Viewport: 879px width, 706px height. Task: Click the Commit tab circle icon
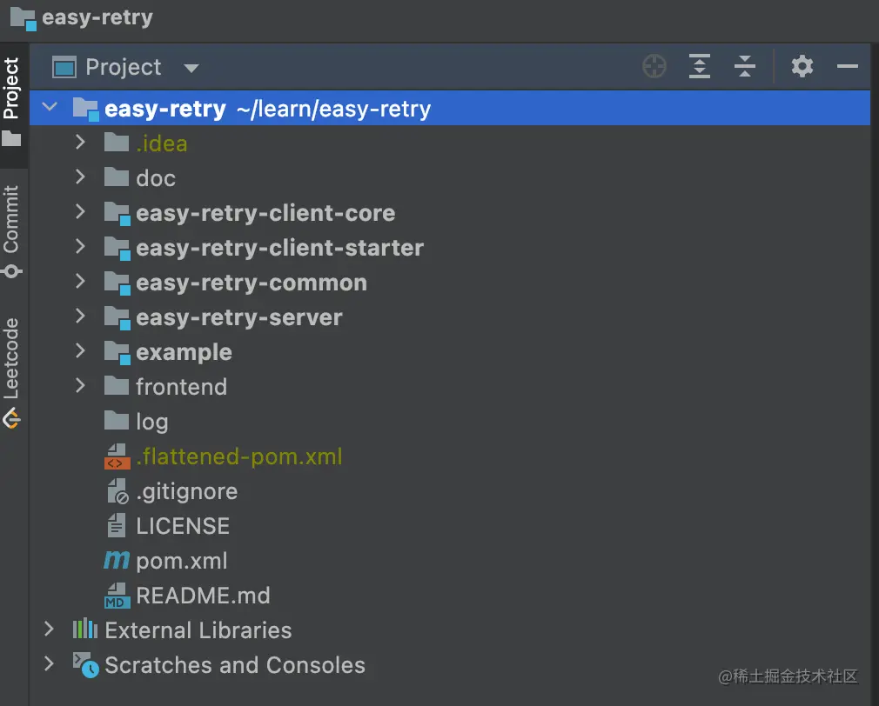click(11, 271)
